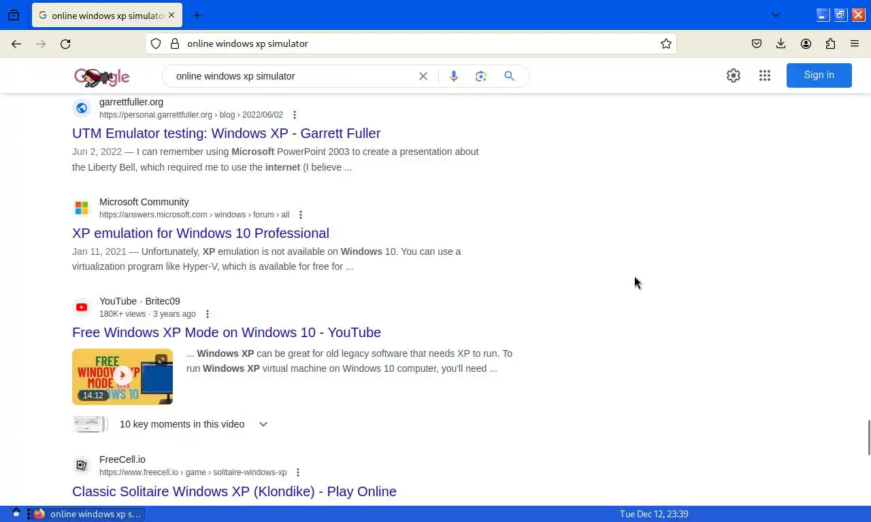Open Google Lens image search

click(x=481, y=76)
